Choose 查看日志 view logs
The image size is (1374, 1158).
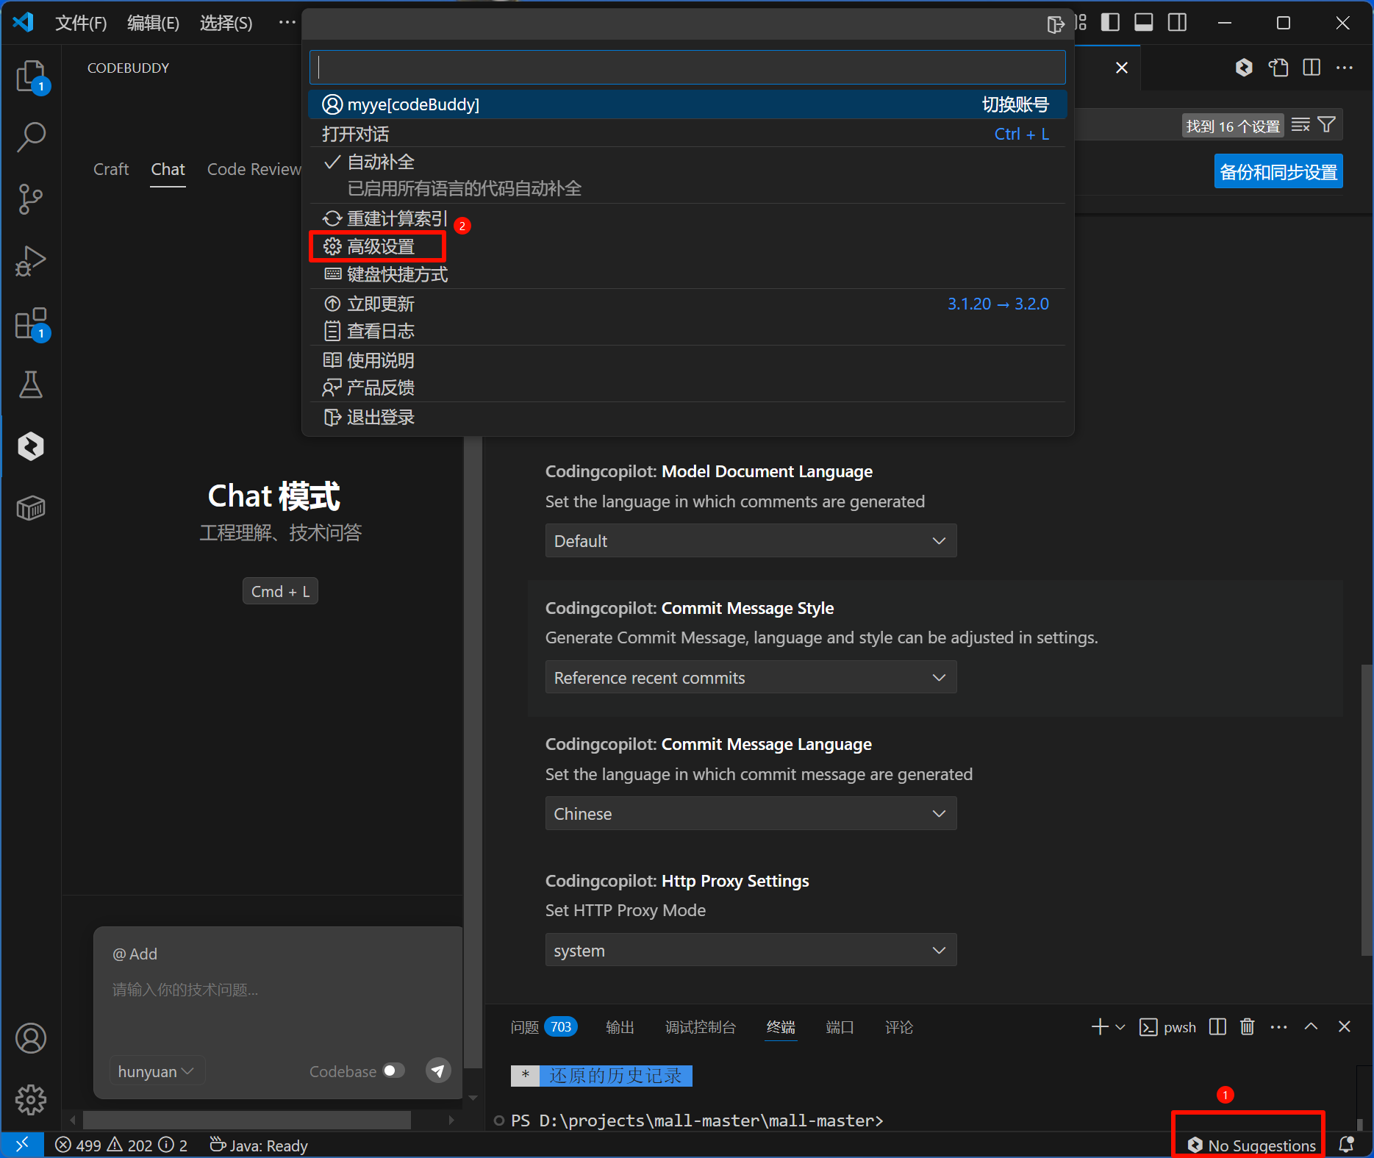[687, 331]
